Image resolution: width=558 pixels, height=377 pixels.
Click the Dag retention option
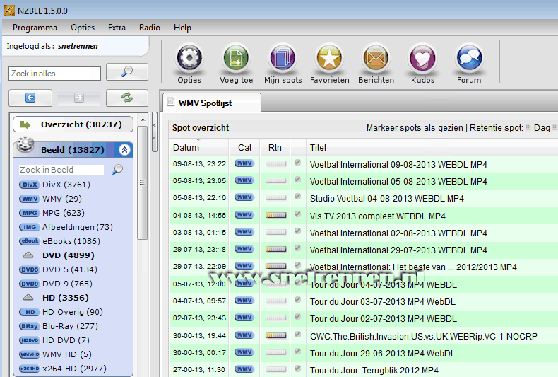click(x=542, y=128)
